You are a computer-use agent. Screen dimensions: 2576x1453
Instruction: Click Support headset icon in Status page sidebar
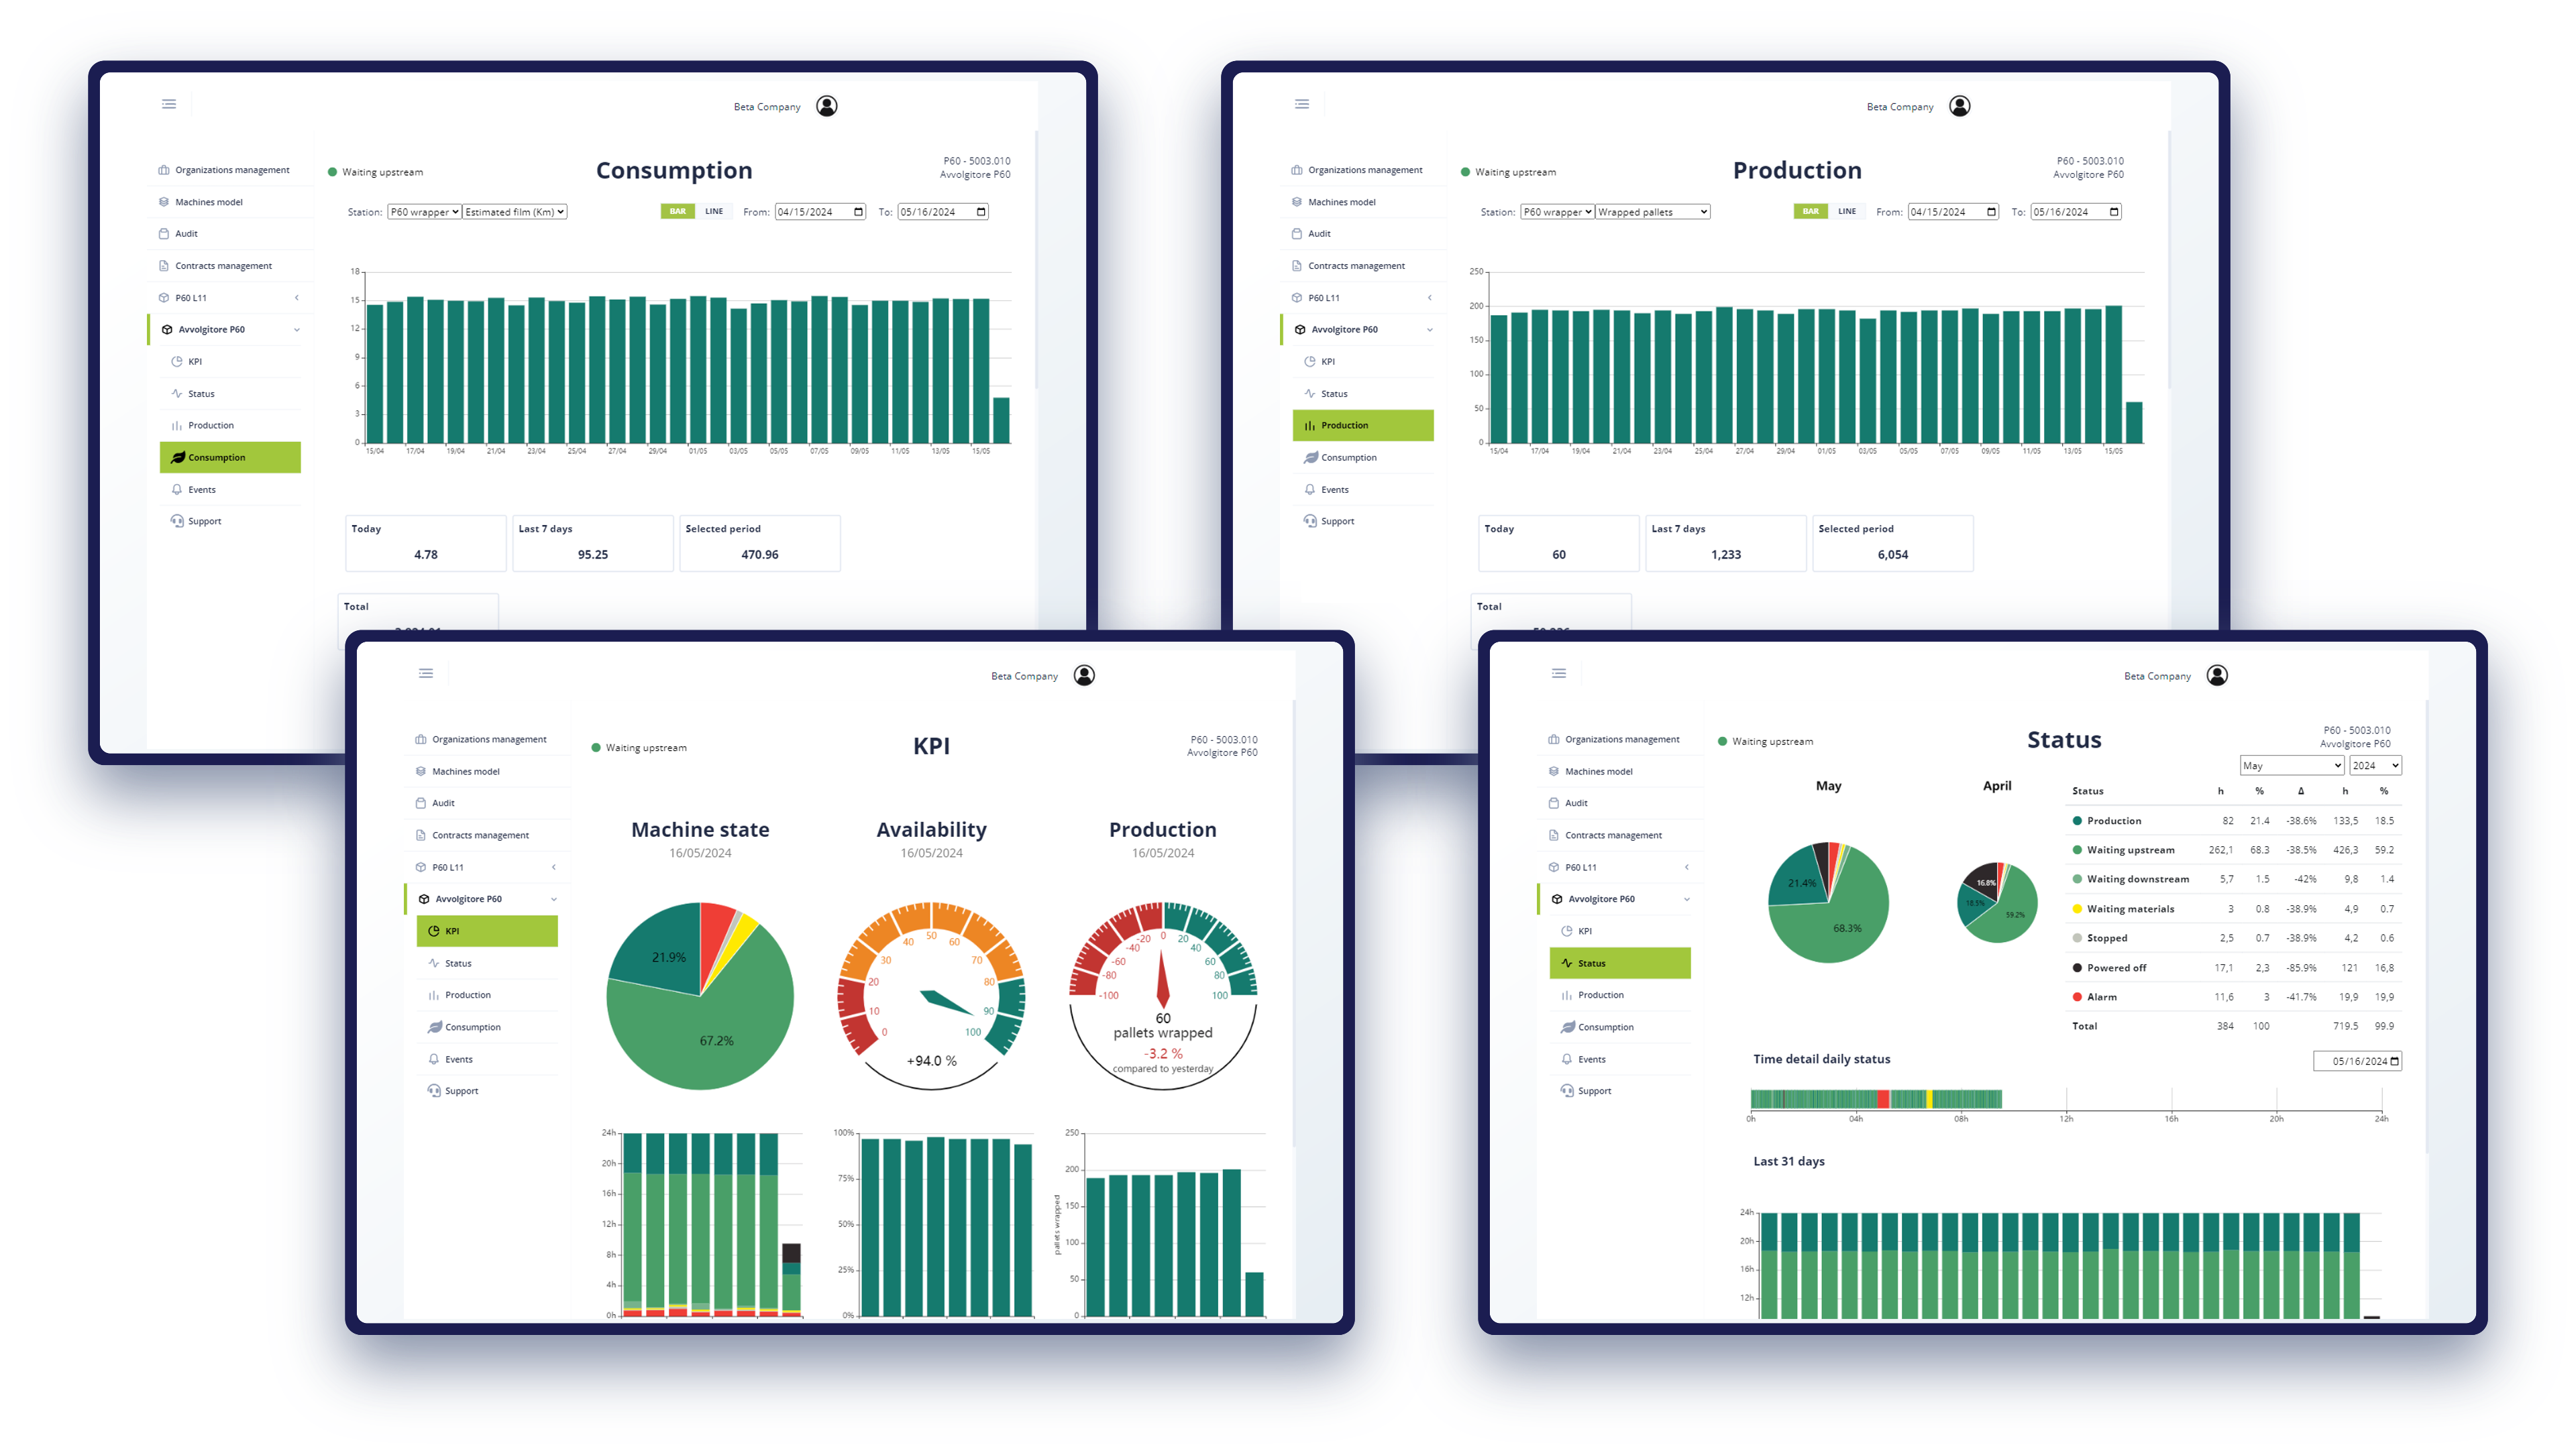point(1567,1090)
